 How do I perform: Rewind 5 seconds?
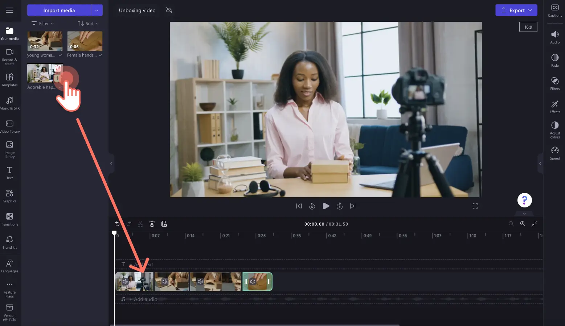pos(312,206)
